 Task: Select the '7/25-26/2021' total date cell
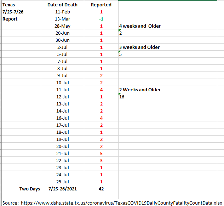pos(62,189)
